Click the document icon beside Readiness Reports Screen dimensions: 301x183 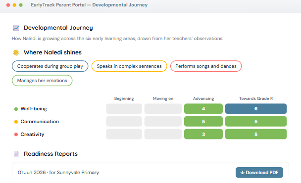[16, 154]
